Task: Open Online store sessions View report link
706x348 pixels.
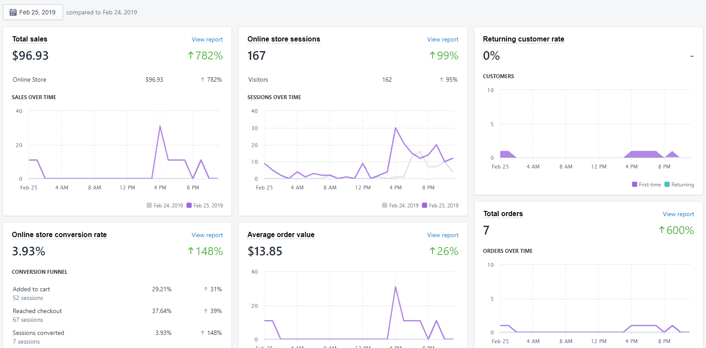Action: click(x=443, y=39)
